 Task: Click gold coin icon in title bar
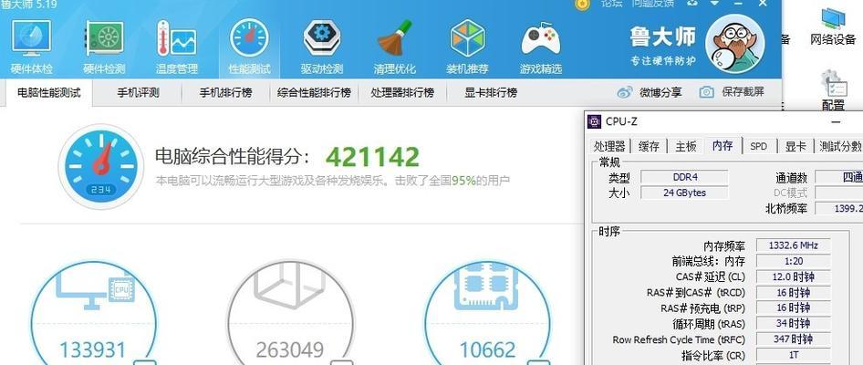582,4
